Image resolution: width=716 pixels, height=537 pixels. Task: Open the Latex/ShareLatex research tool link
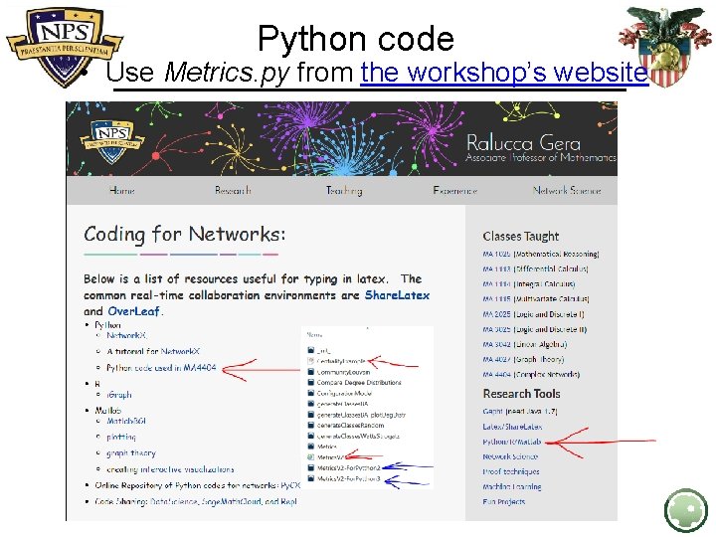(x=512, y=427)
